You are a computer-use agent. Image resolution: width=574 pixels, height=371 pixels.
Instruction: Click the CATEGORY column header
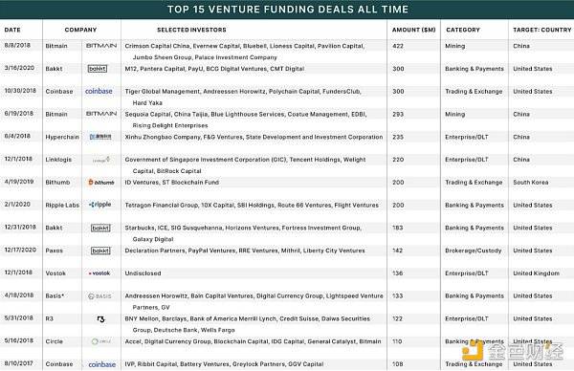[463, 30]
